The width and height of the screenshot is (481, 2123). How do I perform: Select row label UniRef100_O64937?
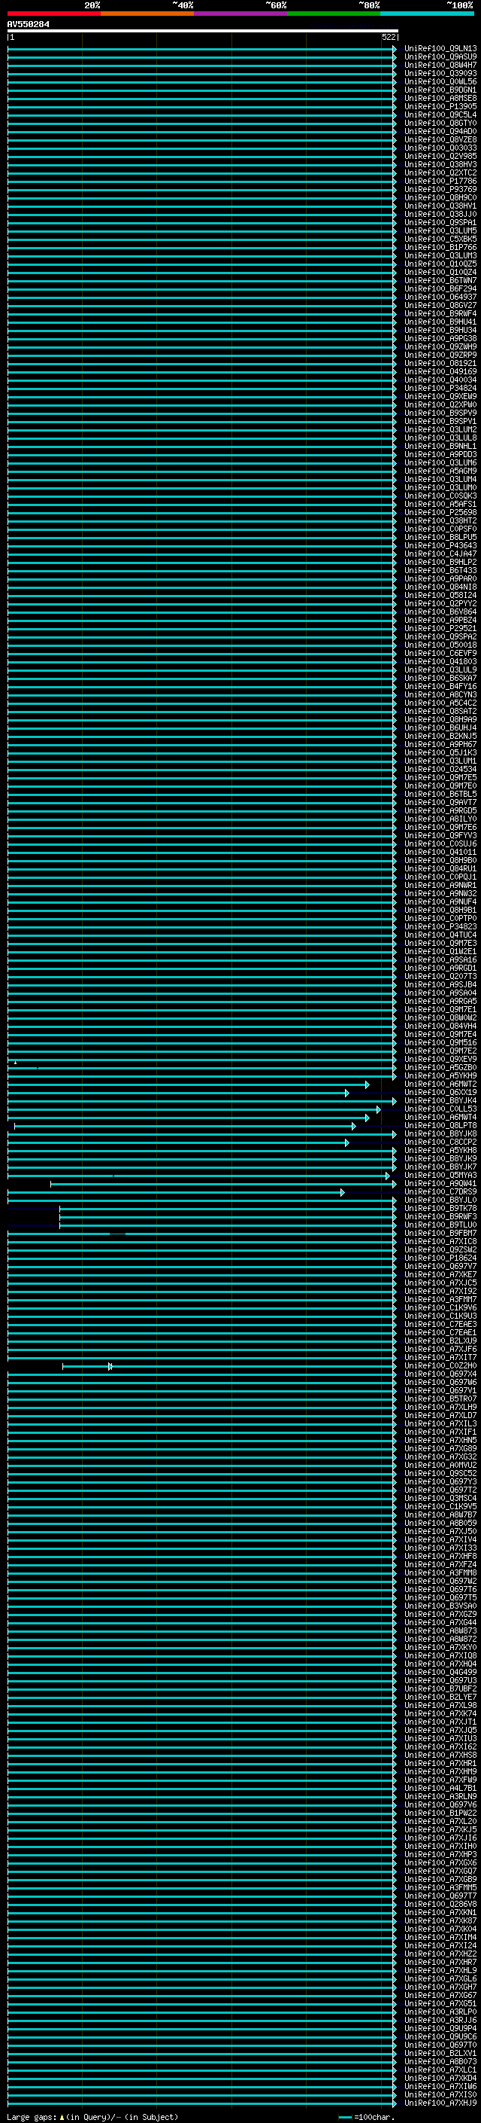(440, 297)
